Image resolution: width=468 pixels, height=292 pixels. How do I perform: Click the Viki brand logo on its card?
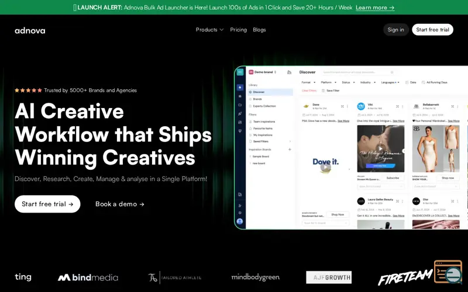click(361, 106)
